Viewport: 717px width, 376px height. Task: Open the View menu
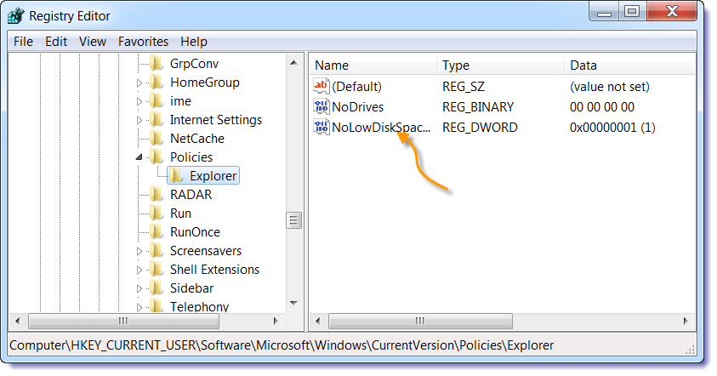pos(93,42)
